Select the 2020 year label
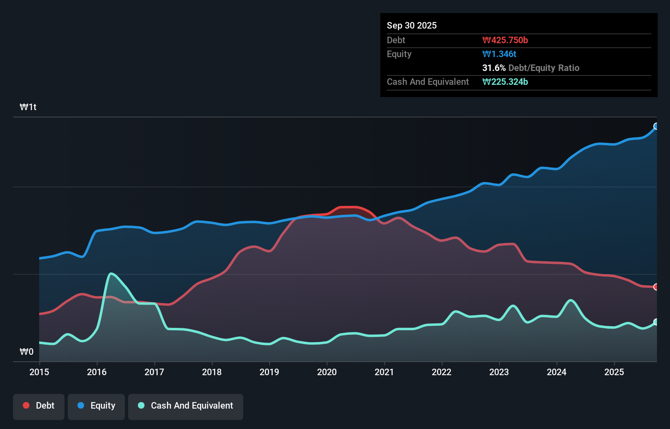The image size is (670, 429). [327, 372]
